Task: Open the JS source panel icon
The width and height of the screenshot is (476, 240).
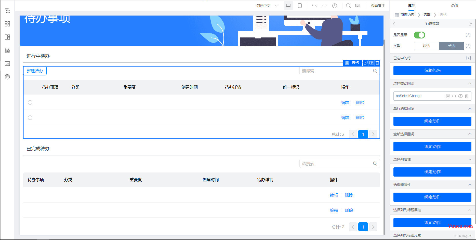Action: tap(7, 64)
